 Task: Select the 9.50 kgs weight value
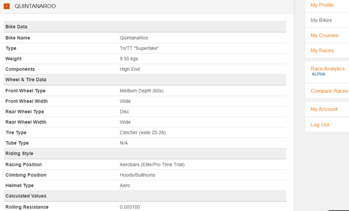pyautogui.click(x=129, y=59)
